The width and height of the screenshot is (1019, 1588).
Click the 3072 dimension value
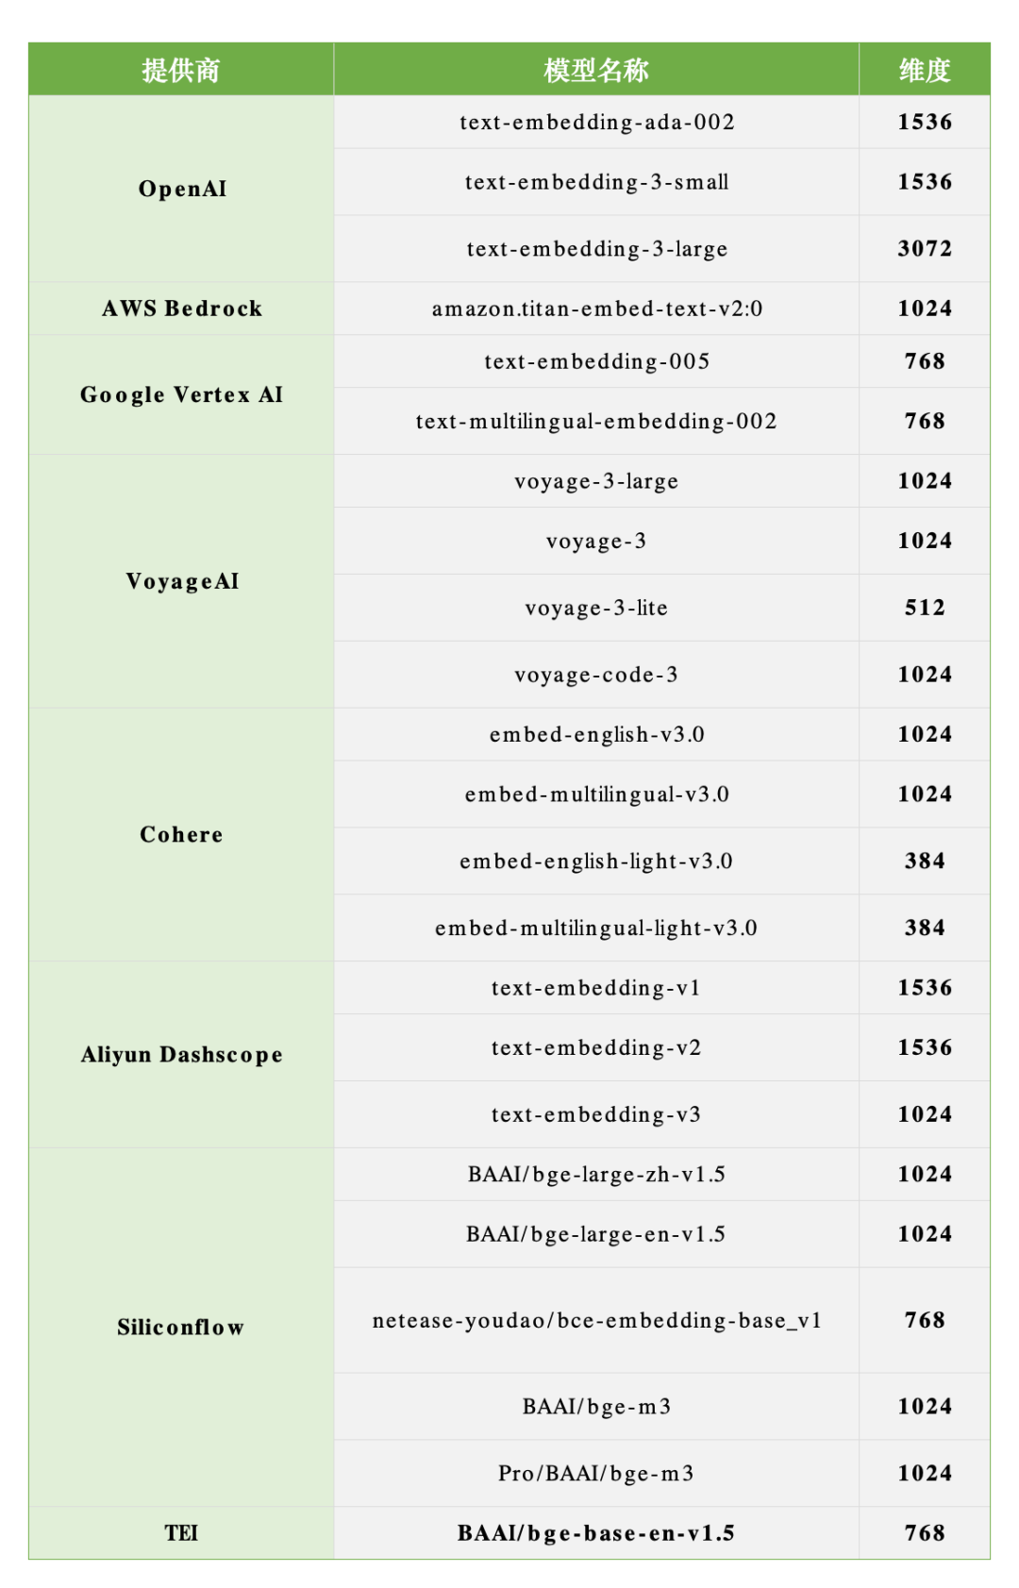[x=925, y=248]
